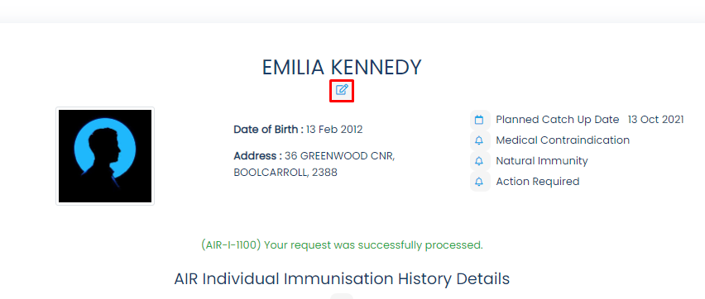
Task: Click the 36 GREENWOOD CNR address line
Action: [x=340, y=156]
